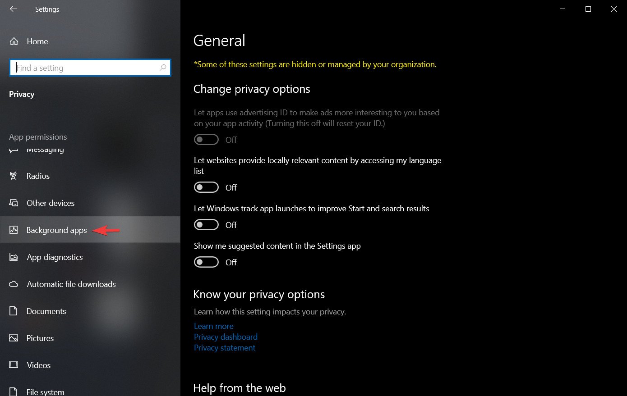
Task: Open the Privacy dashboard link
Action: tap(226, 337)
